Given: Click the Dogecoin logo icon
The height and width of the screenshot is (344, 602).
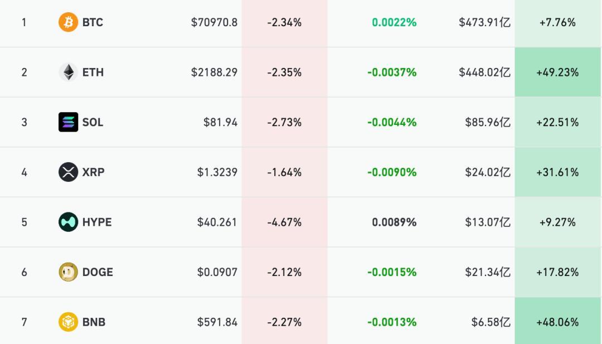Looking at the screenshot, I should click(x=68, y=272).
